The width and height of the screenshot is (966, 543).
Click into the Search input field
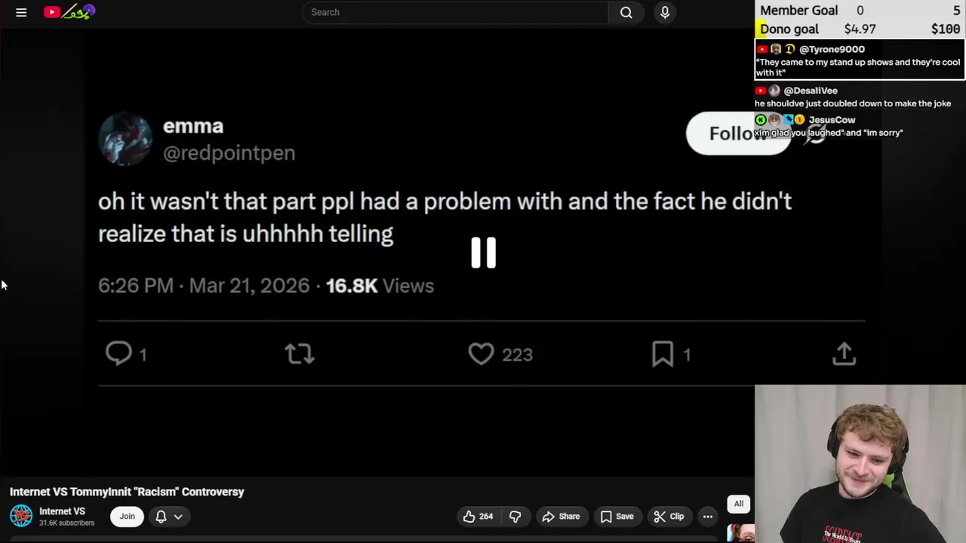point(453,12)
